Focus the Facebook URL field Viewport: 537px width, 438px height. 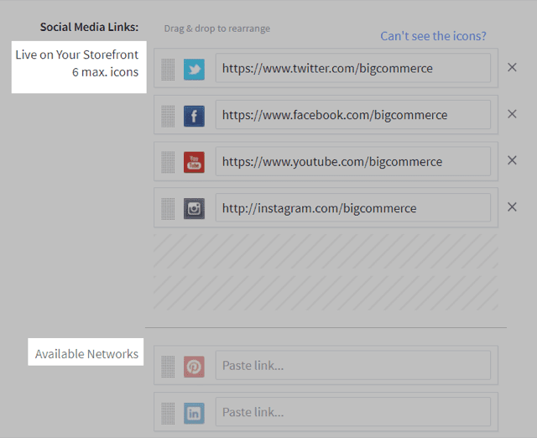coord(353,114)
